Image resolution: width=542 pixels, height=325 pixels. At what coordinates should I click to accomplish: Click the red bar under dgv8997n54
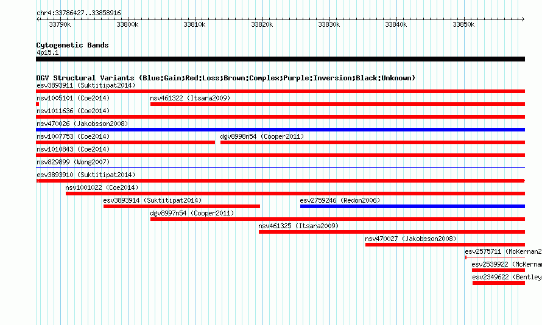[x=338, y=219]
